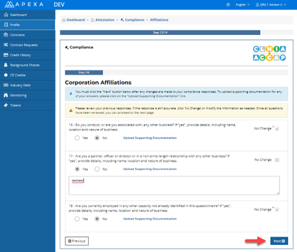The width and height of the screenshot is (297, 252).
Task: Select No for question 16
Action: click(x=97, y=138)
